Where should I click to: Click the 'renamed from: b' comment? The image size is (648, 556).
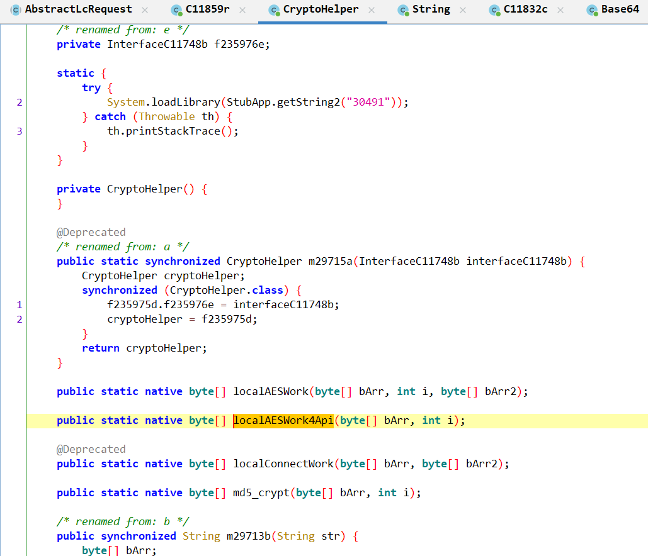point(123,521)
